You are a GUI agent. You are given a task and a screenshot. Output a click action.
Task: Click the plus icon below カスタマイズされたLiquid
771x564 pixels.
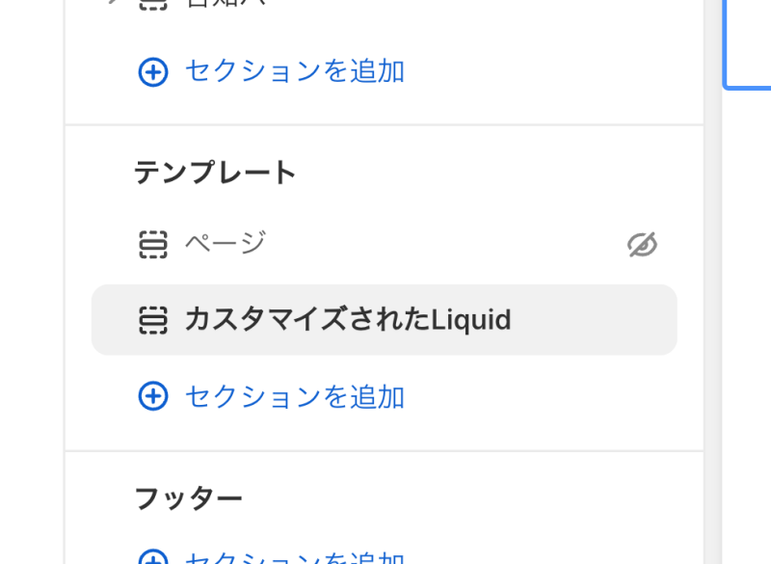tap(153, 396)
